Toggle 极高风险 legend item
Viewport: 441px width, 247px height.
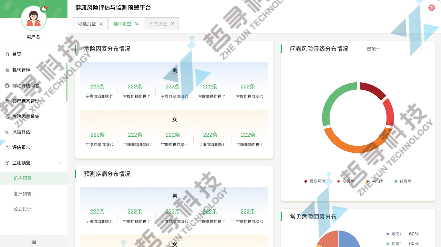click(315, 181)
